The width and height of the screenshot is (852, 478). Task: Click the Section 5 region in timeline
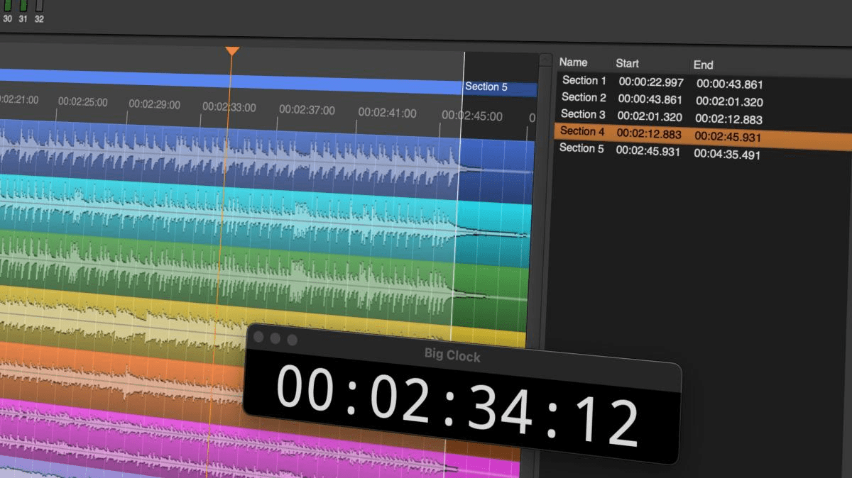pos(499,88)
